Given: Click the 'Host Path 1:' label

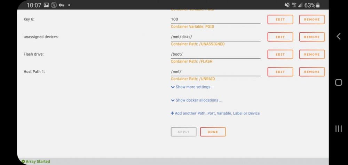Looking at the screenshot, I should click(x=34, y=72).
